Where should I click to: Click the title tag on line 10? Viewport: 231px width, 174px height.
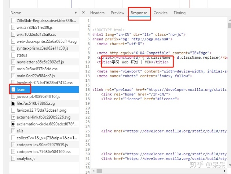132,62
